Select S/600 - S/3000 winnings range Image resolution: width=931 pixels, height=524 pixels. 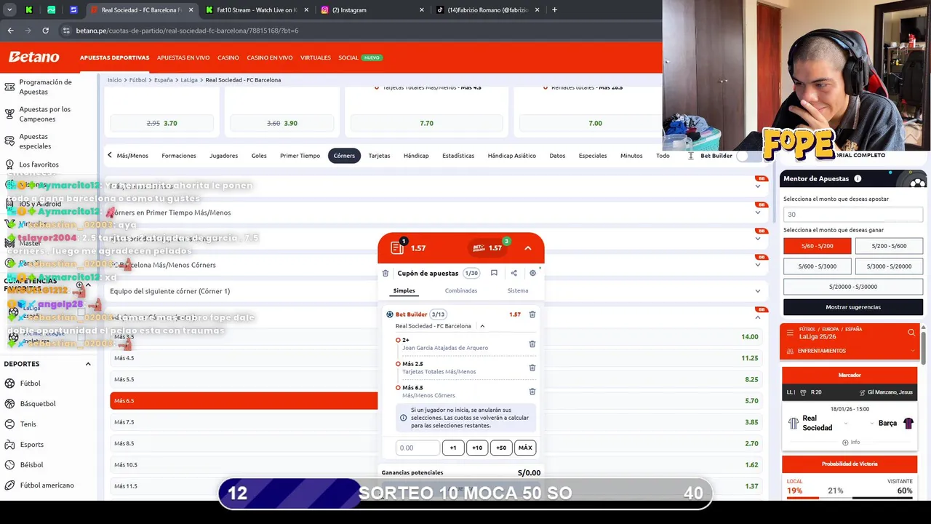pyautogui.click(x=817, y=266)
